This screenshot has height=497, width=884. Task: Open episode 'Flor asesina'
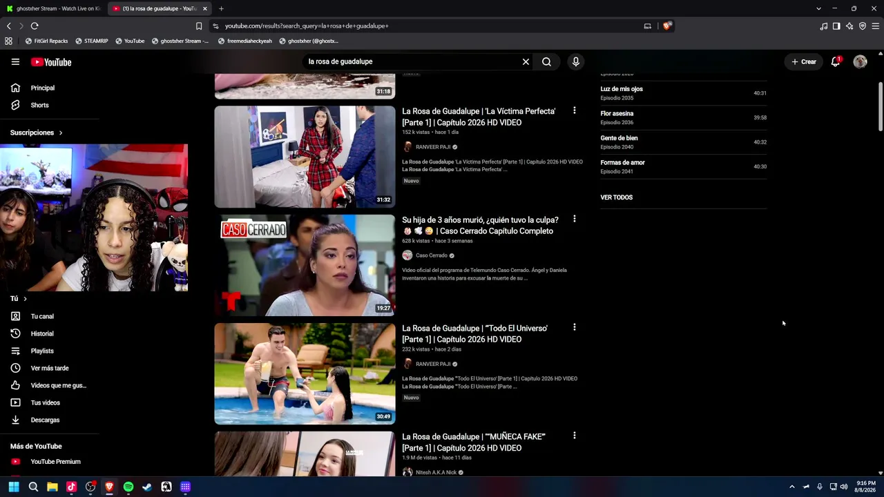[617, 113]
